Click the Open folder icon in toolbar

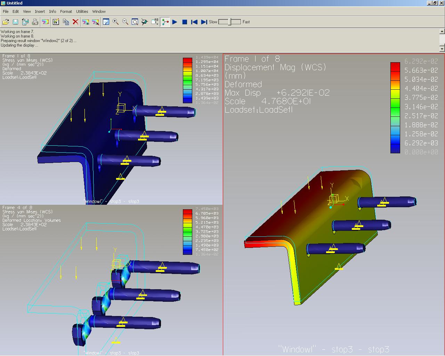pyautogui.click(x=6, y=22)
